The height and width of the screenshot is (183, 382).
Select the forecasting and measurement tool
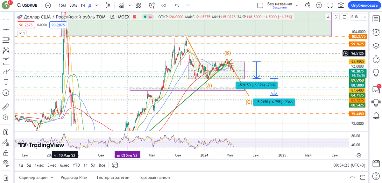pyautogui.click(x=6, y=61)
